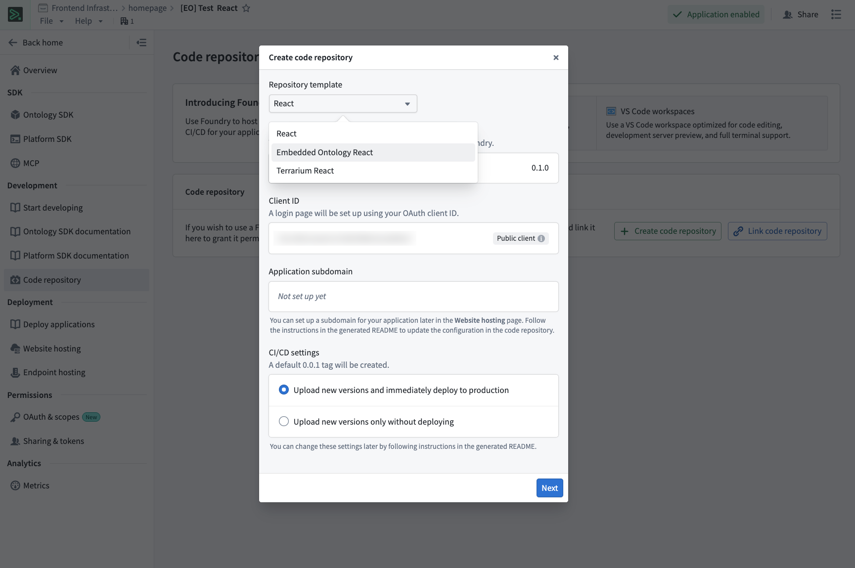Open the Repository template dropdown
Screen dimensions: 855x568
tap(343, 104)
